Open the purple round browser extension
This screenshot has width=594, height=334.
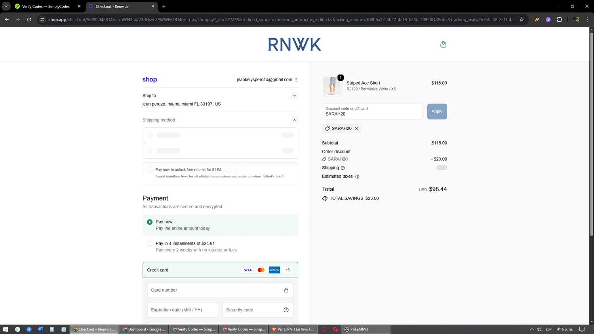[548, 19]
